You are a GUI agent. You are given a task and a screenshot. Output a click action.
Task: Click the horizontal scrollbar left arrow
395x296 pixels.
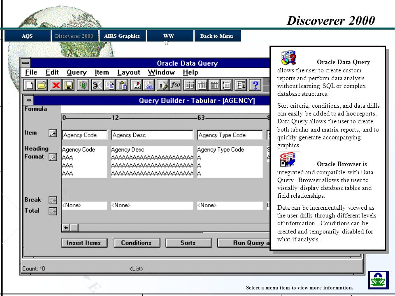66,228
